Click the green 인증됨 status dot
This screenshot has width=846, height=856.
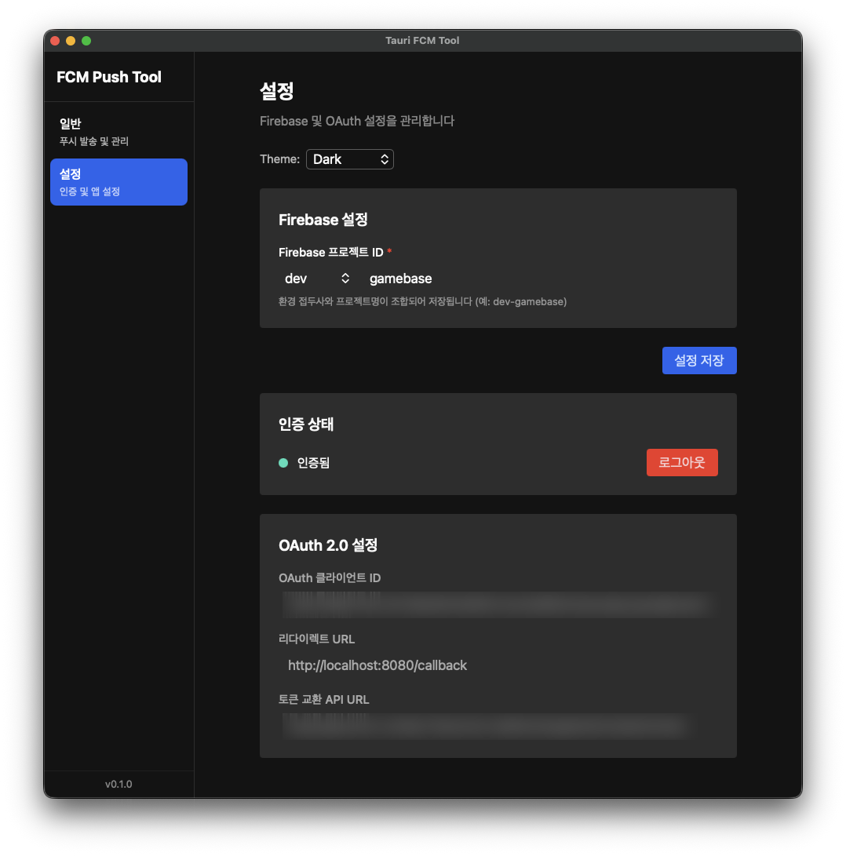(283, 463)
